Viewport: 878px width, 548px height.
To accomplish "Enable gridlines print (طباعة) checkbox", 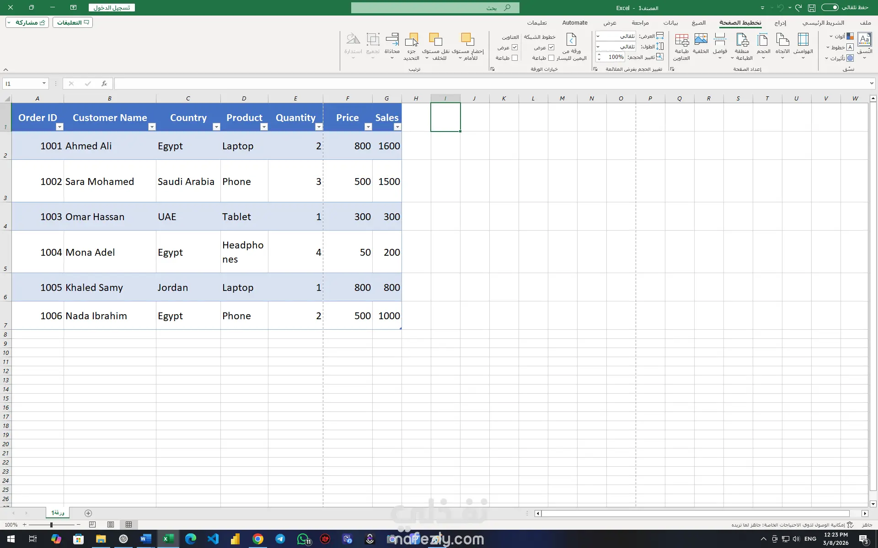I will (551, 58).
